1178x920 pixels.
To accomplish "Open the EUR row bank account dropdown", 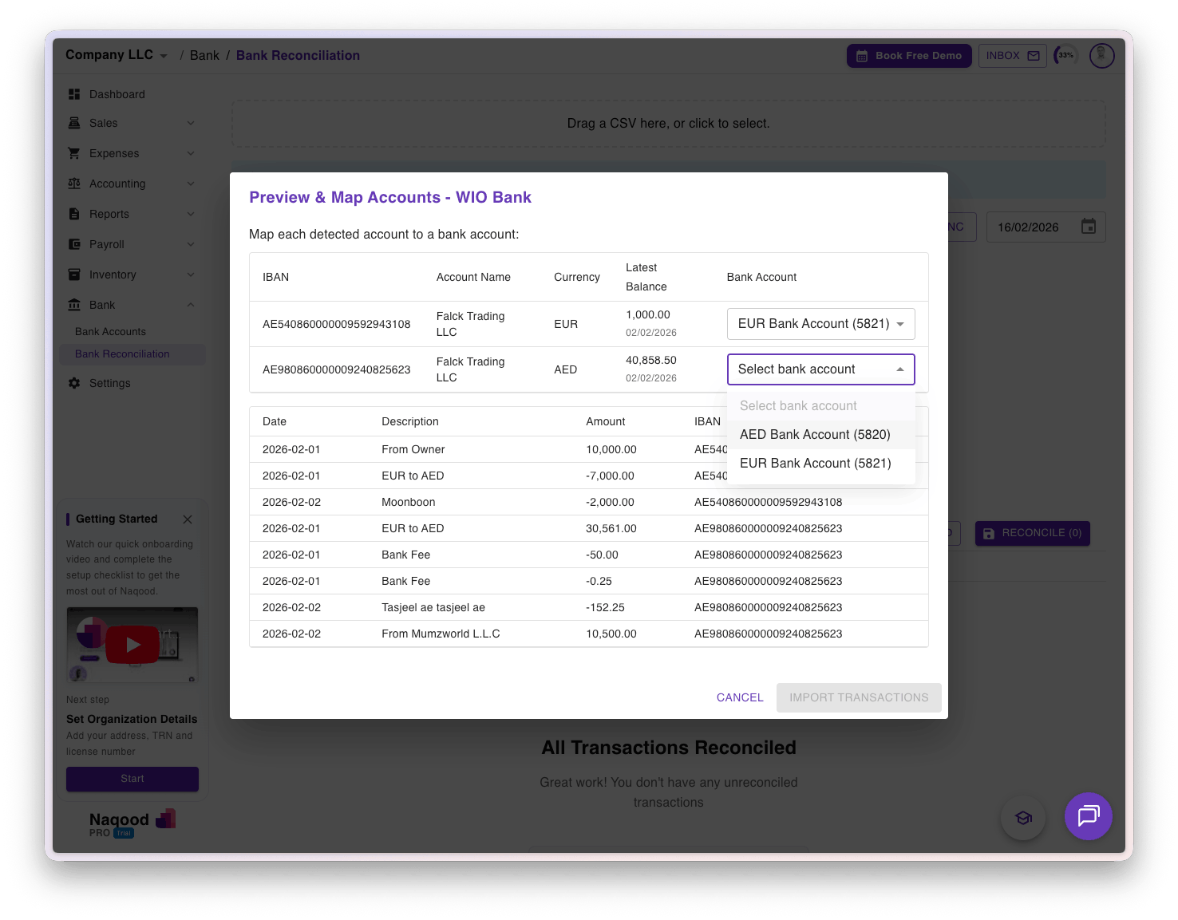I will 820,324.
